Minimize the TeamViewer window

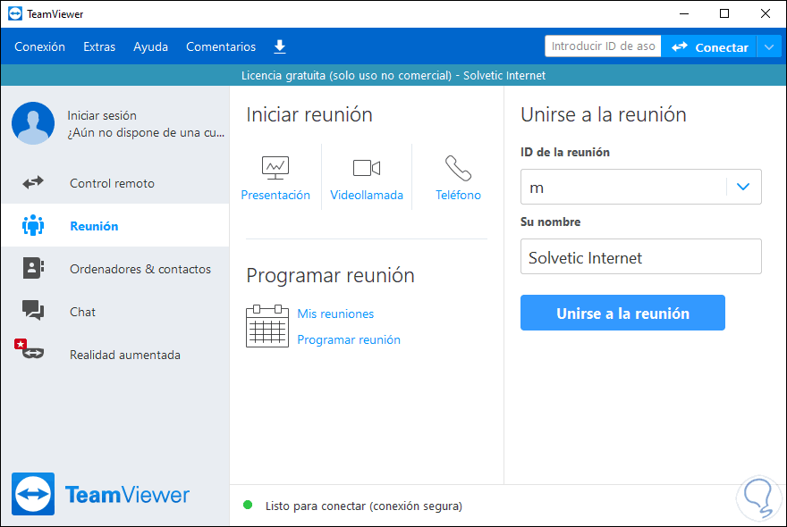click(x=684, y=13)
